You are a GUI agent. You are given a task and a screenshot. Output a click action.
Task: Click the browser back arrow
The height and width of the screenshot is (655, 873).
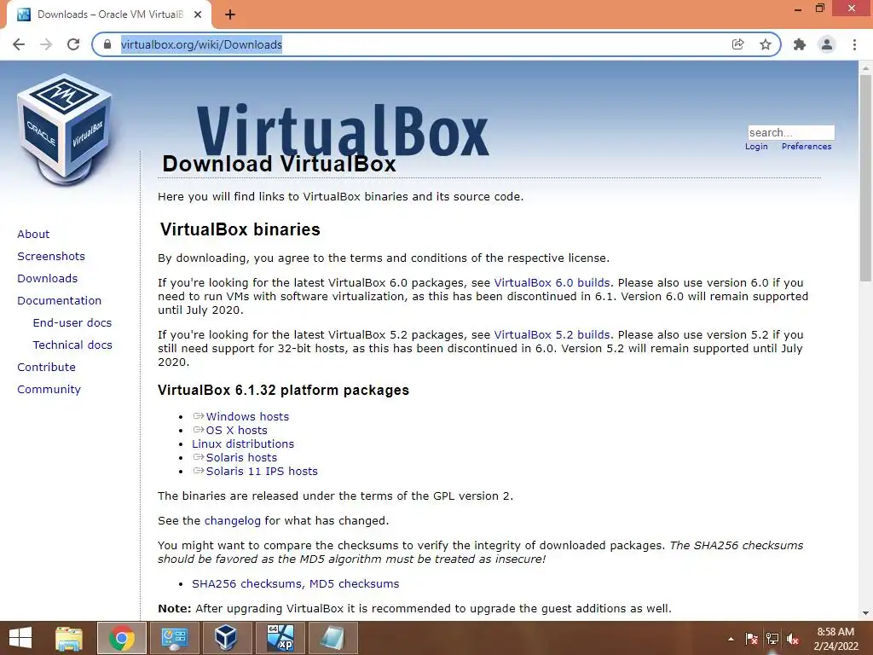[19, 44]
